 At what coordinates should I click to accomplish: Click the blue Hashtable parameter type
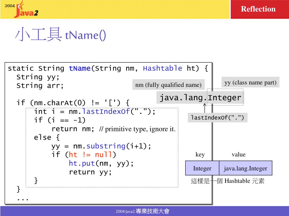tap(162, 68)
